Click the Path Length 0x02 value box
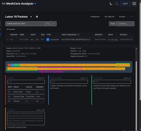The image size is (141, 131). pos(69,82)
